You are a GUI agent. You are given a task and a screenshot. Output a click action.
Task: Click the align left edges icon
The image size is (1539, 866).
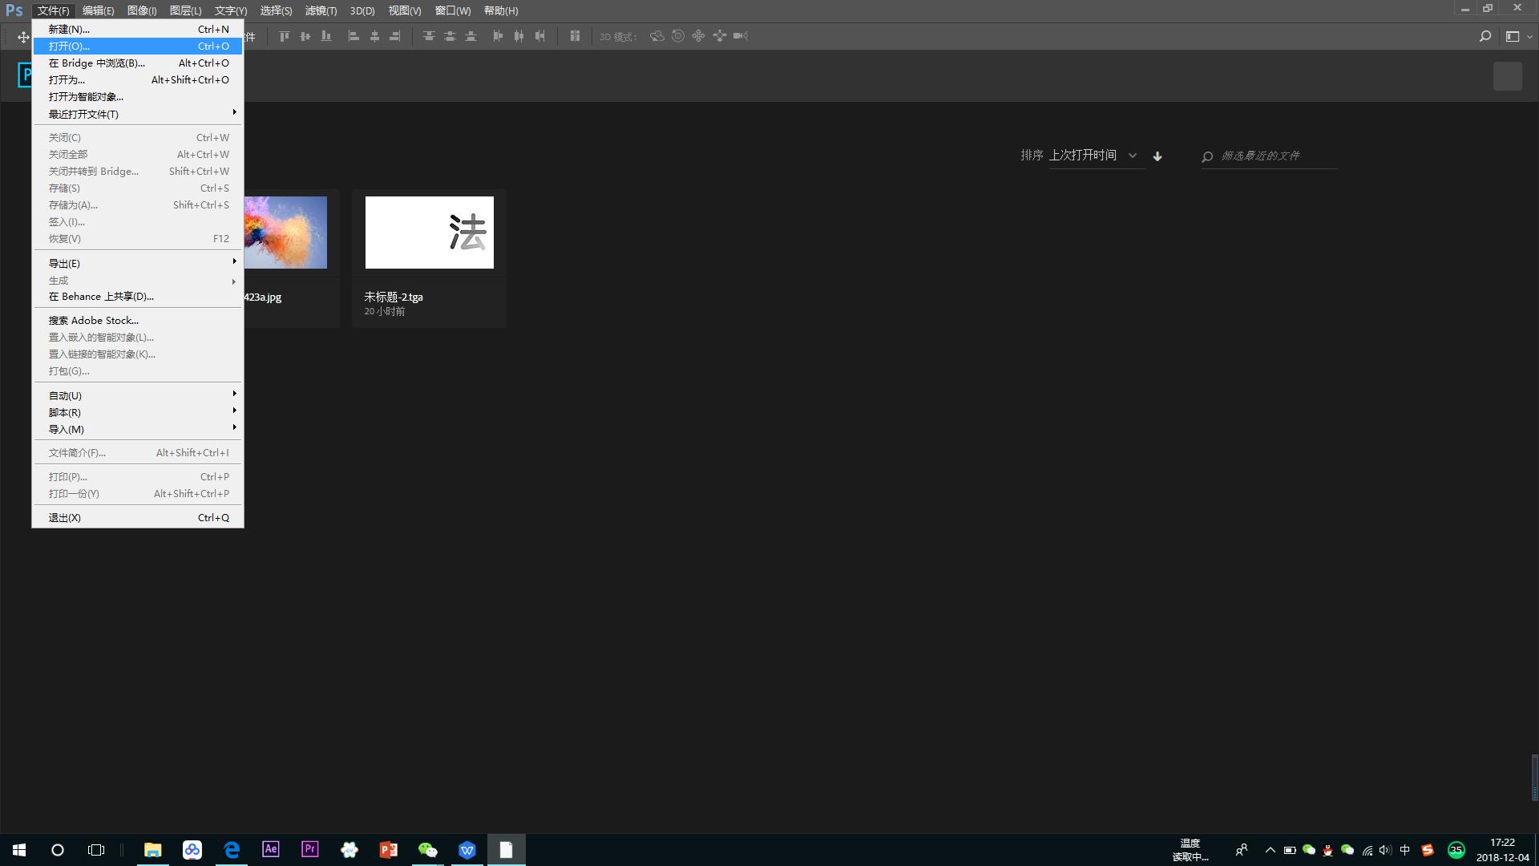(353, 36)
